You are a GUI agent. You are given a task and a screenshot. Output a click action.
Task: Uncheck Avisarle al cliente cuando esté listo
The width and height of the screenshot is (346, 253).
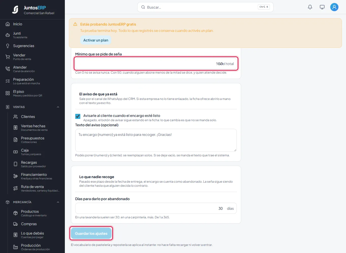[78, 116]
